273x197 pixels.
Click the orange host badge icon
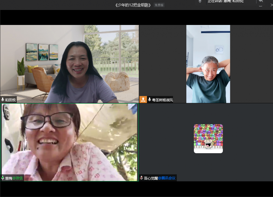tap(143, 100)
